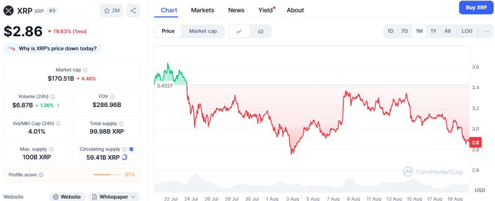
Task: Toggle chart to Price view
Action: coord(168,31)
